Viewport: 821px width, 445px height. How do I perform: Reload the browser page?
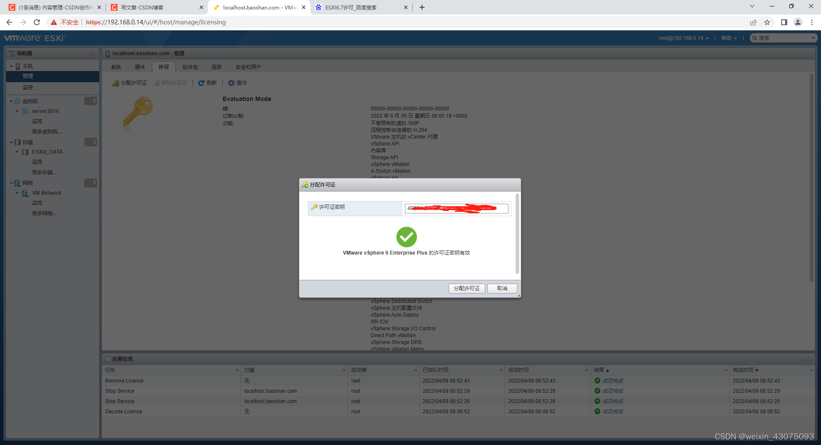pos(37,22)
